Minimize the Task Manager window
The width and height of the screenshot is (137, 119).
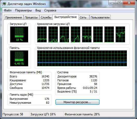pyautogui.click(x=112, y=3)
